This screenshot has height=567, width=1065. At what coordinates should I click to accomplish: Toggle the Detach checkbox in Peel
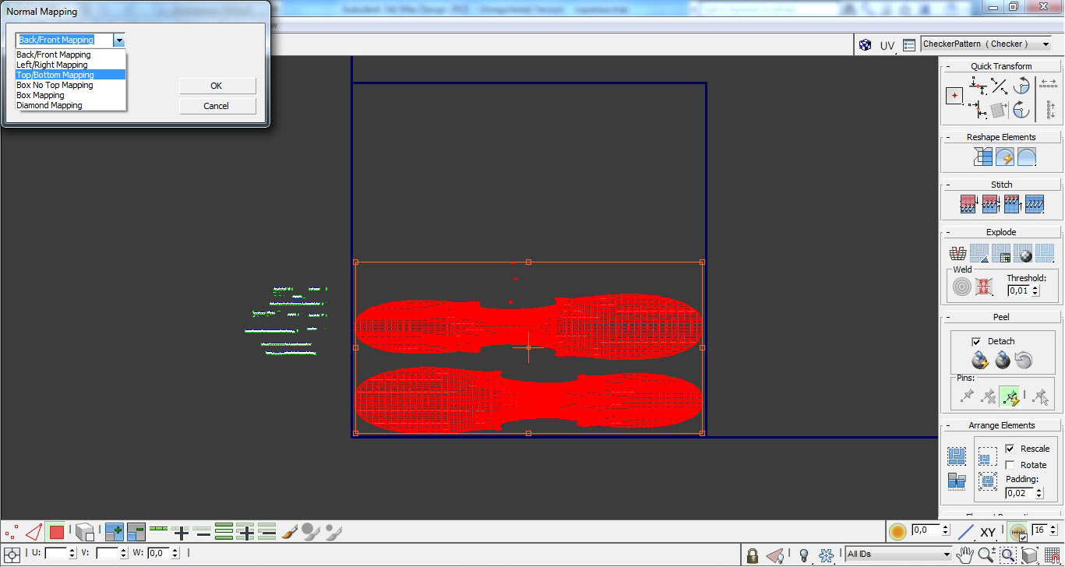[976, 341]
